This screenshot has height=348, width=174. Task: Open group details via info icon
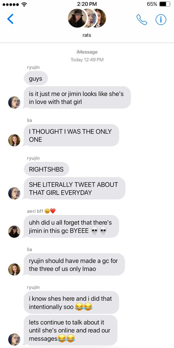[x=161, y=19]
